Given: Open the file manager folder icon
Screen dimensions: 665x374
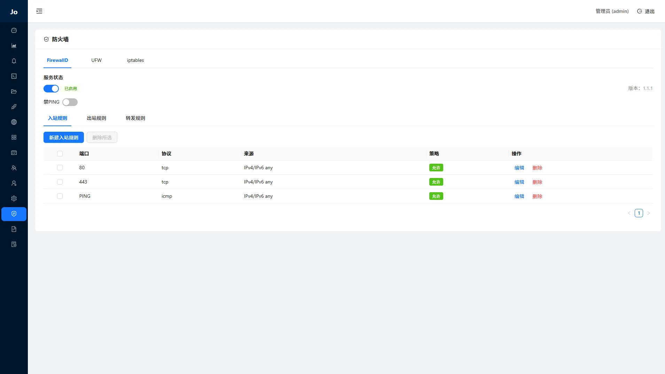Looking at the screenshot, I should point(14,92).
